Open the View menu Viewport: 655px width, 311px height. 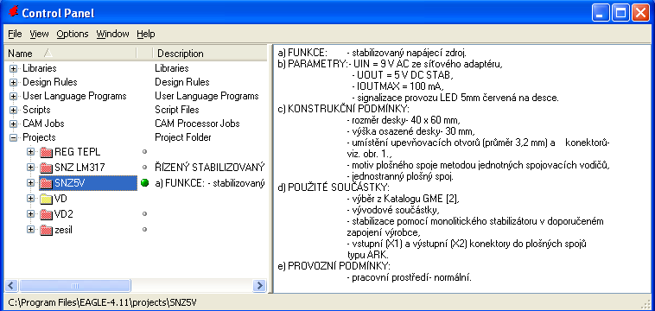click(x=39, y=34)
